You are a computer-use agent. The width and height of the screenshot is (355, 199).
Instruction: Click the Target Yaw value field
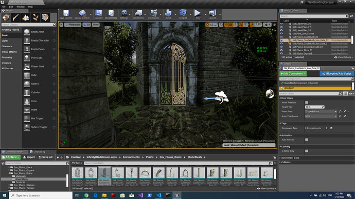(x=315, y=107)
